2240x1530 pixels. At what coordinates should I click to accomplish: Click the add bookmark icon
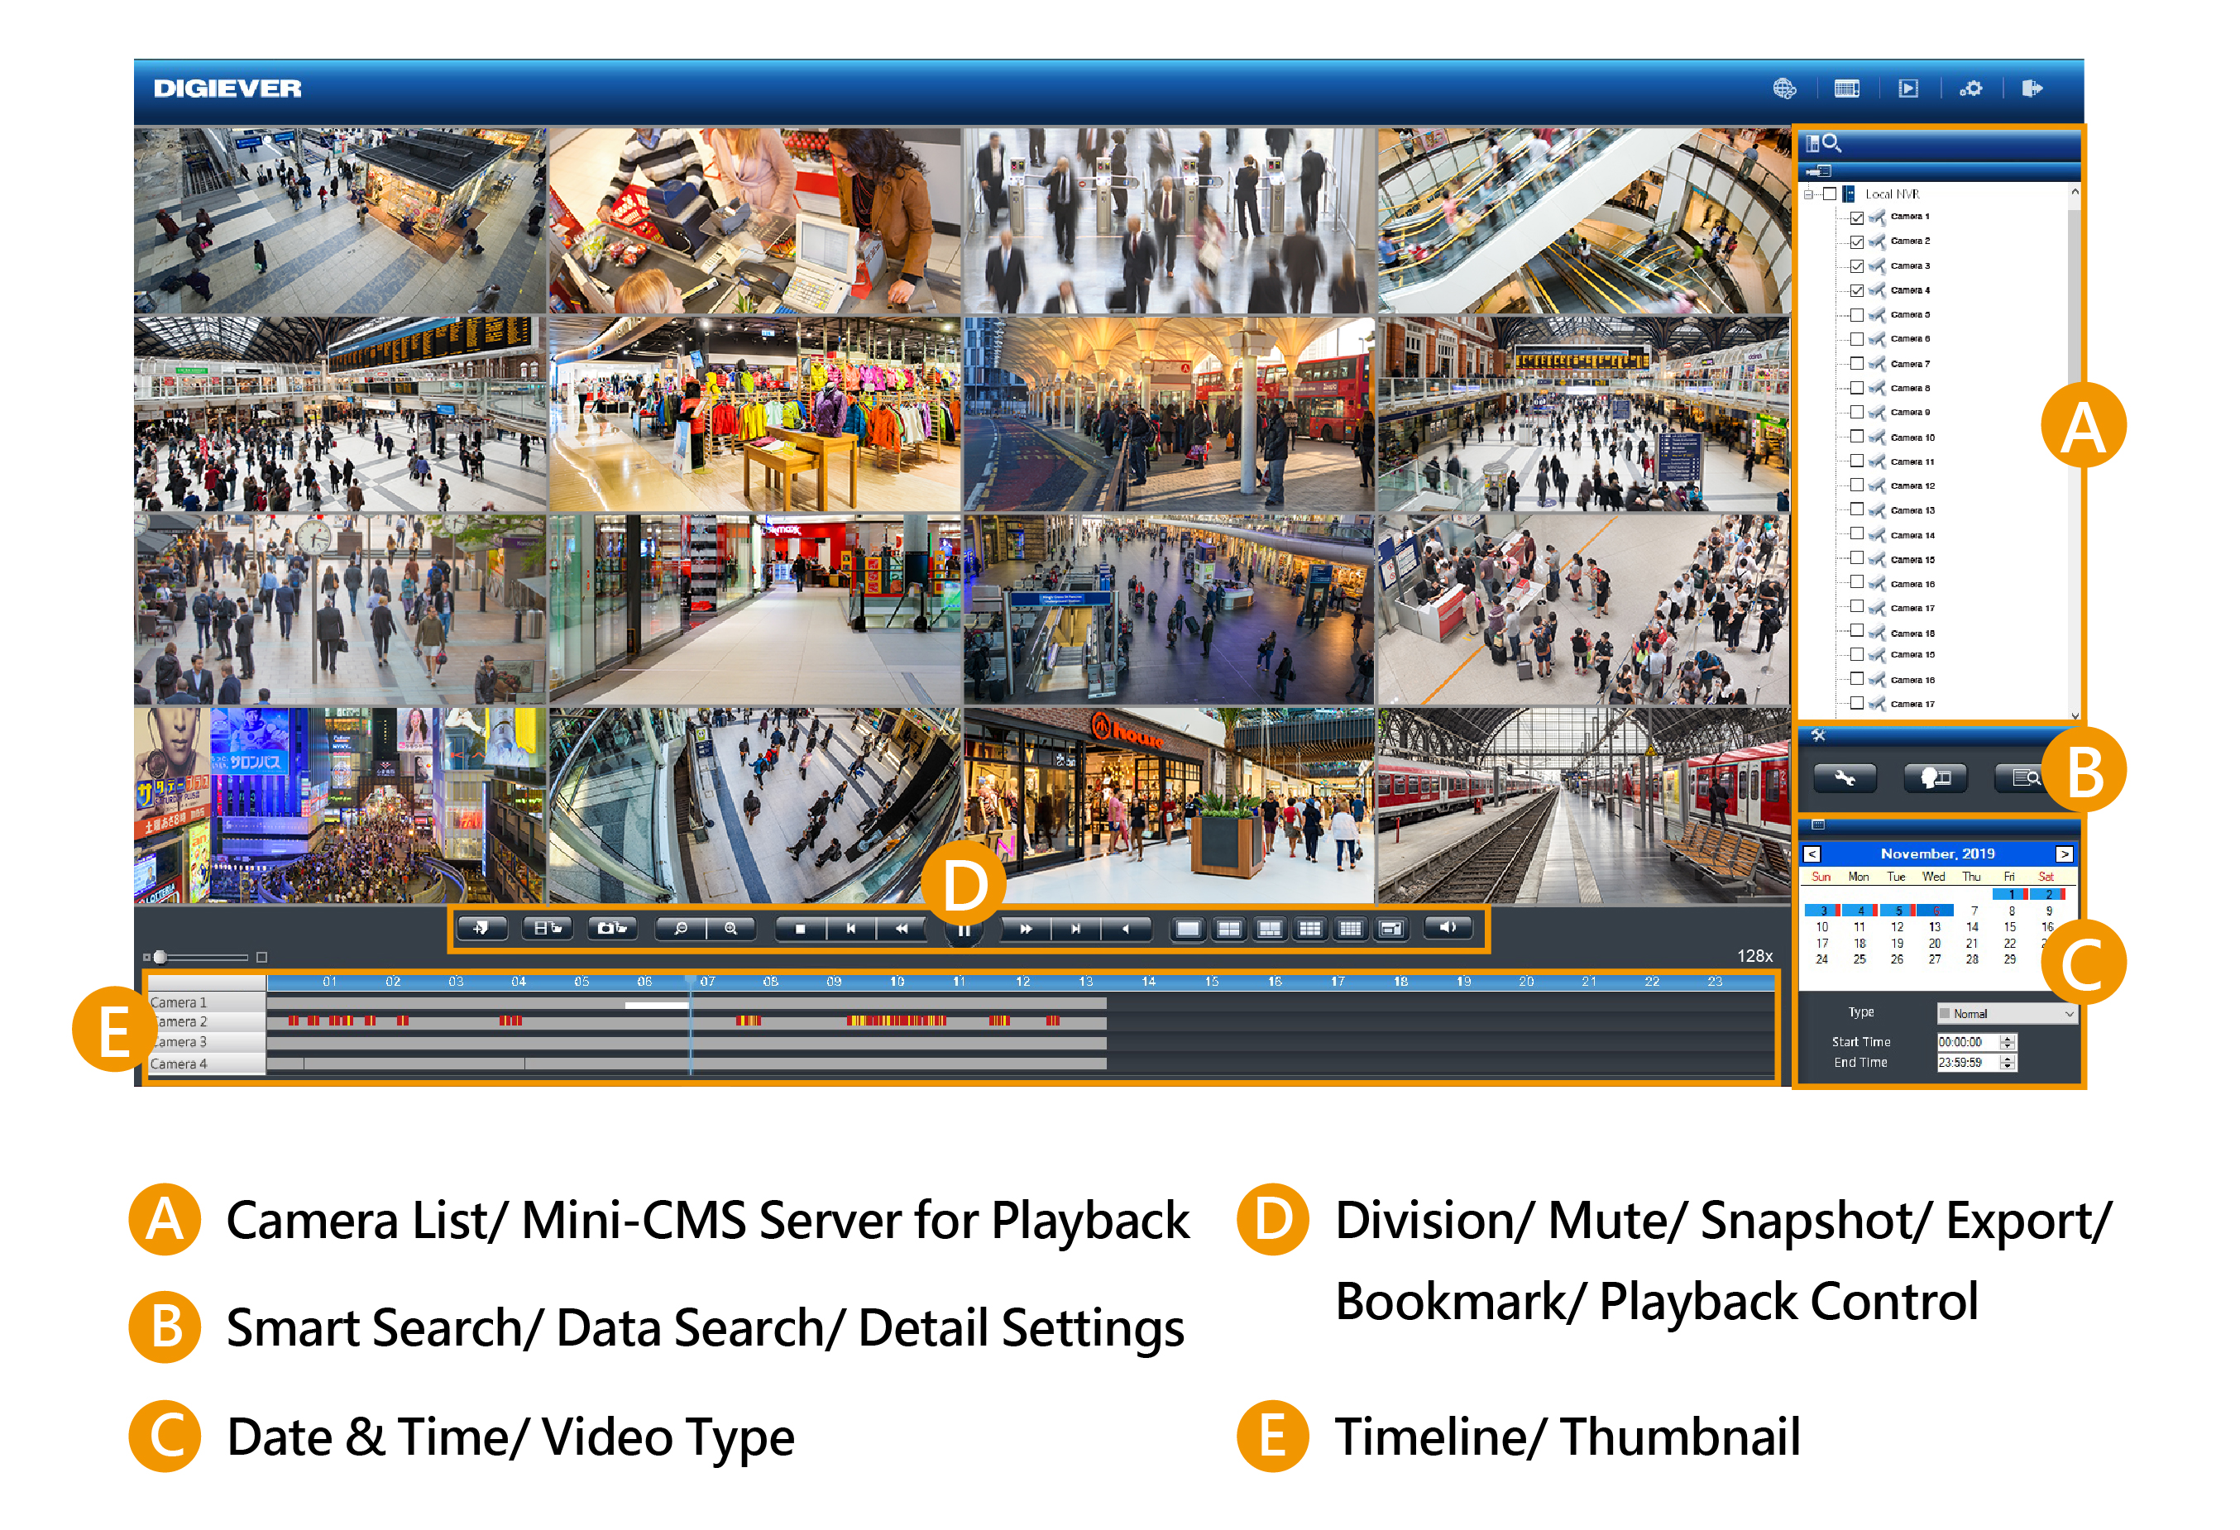click(482, 928)
